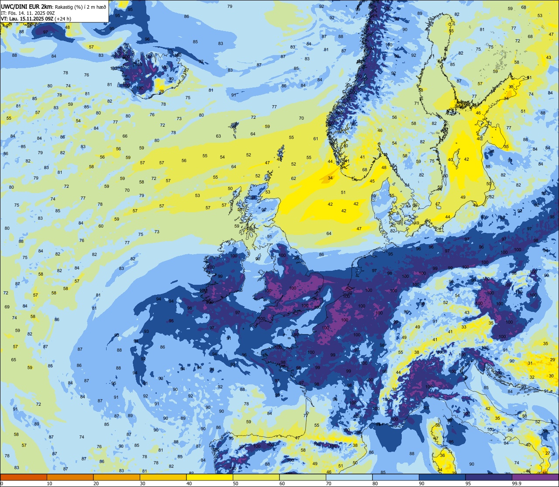This screenshot has width=559, height=487.
Task: Click the 10–20% orange legend segment
Action: pos(70,477)
